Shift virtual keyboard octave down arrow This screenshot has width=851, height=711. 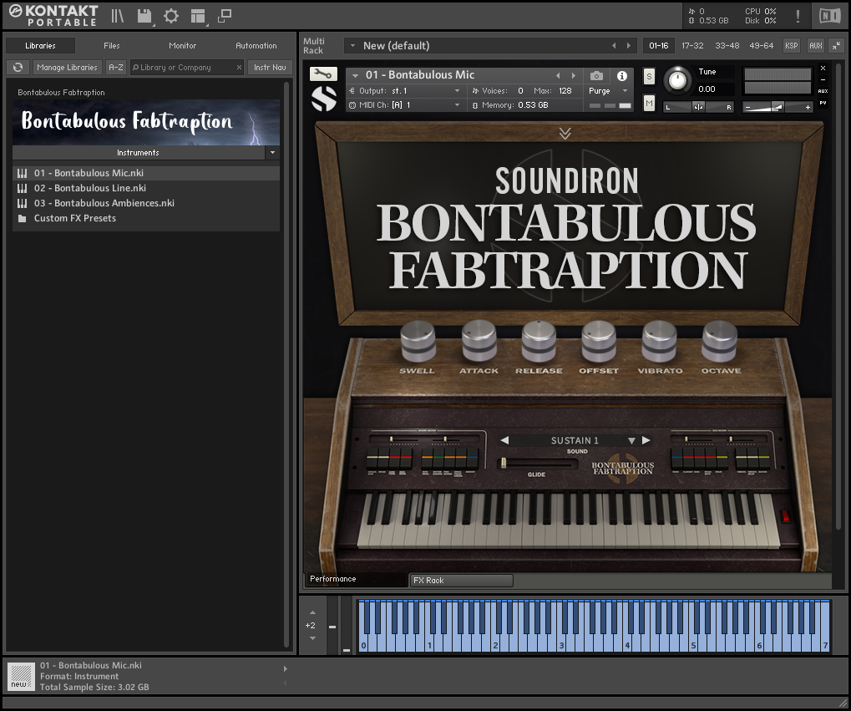coord(312,638)
